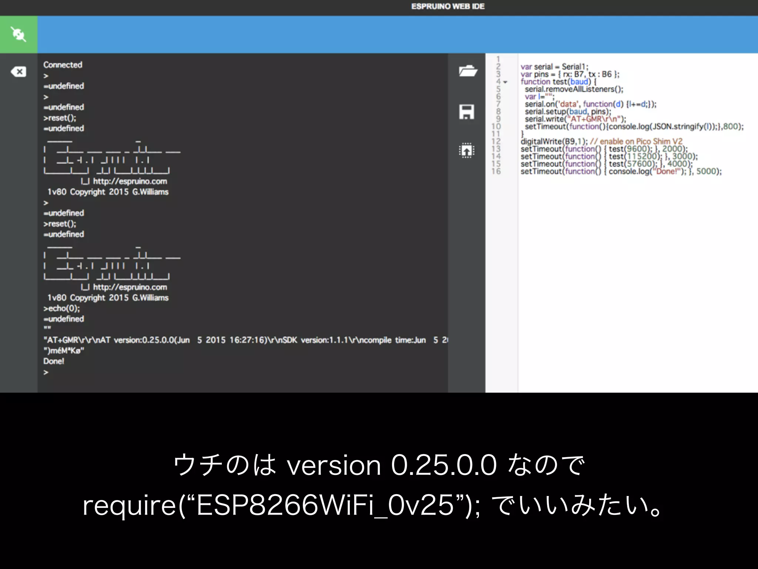Click the second '1v80 Copyright 2015 G.Williams' line
Screen dimensions: 758x569
108,298
